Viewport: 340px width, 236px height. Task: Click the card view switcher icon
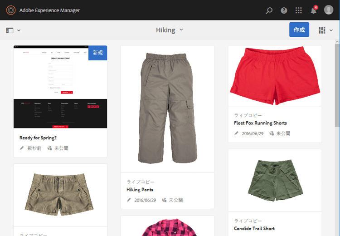pyautogui.click(x=322, y=30)
